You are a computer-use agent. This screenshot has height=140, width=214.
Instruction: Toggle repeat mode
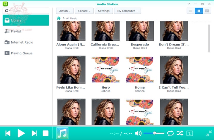(x=170, y=133)
